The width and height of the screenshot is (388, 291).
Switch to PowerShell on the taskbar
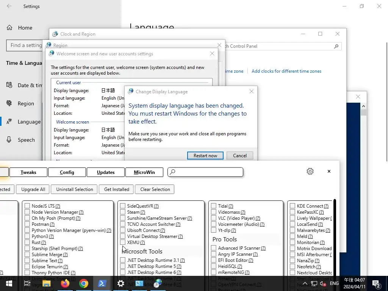(102, 283)
